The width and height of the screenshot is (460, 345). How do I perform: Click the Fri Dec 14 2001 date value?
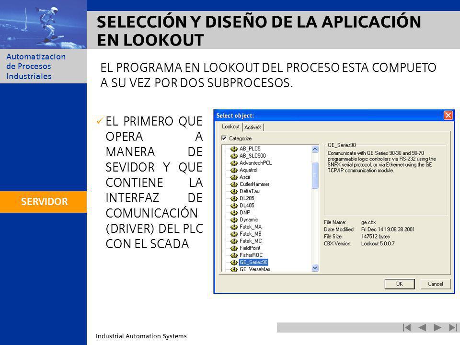[x=388, y=230]
